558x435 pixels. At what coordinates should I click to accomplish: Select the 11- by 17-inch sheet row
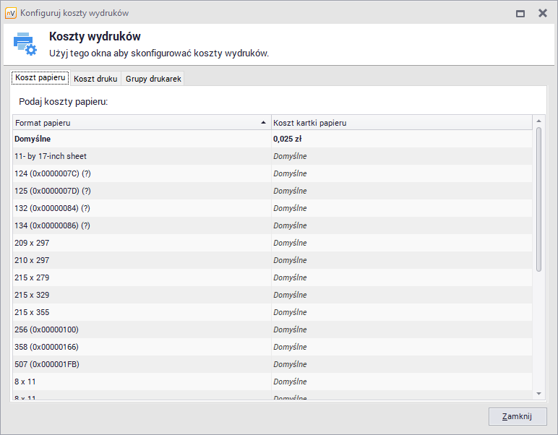point(142,156)
